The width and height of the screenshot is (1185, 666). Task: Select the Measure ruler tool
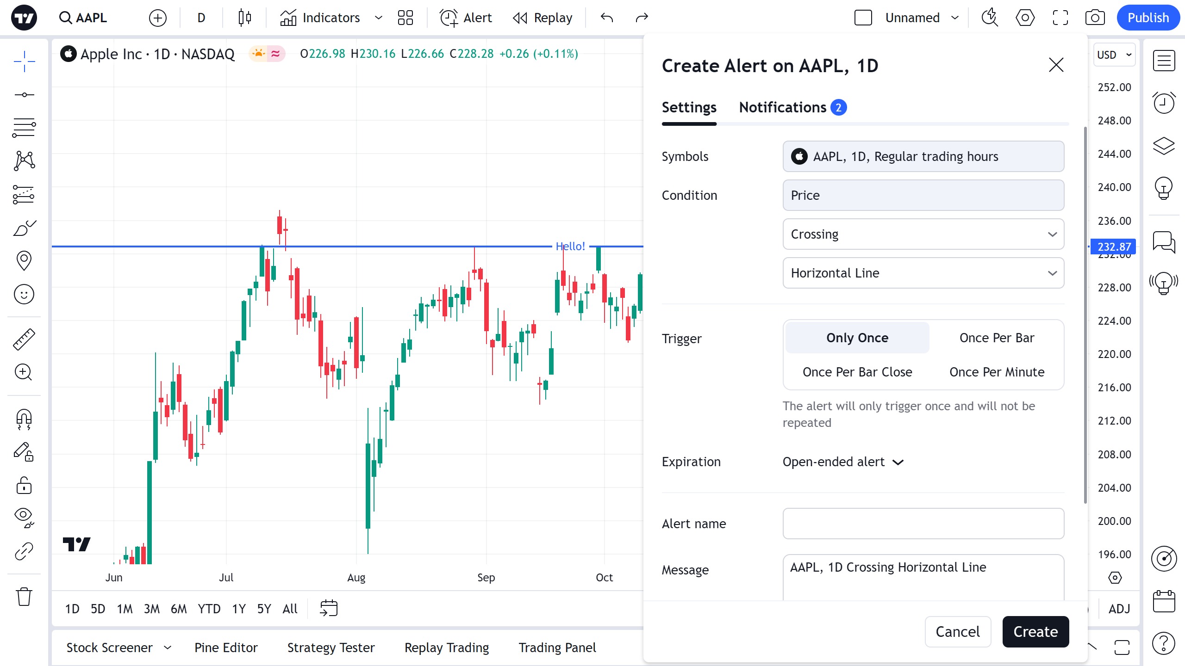(x=24, y=339)
